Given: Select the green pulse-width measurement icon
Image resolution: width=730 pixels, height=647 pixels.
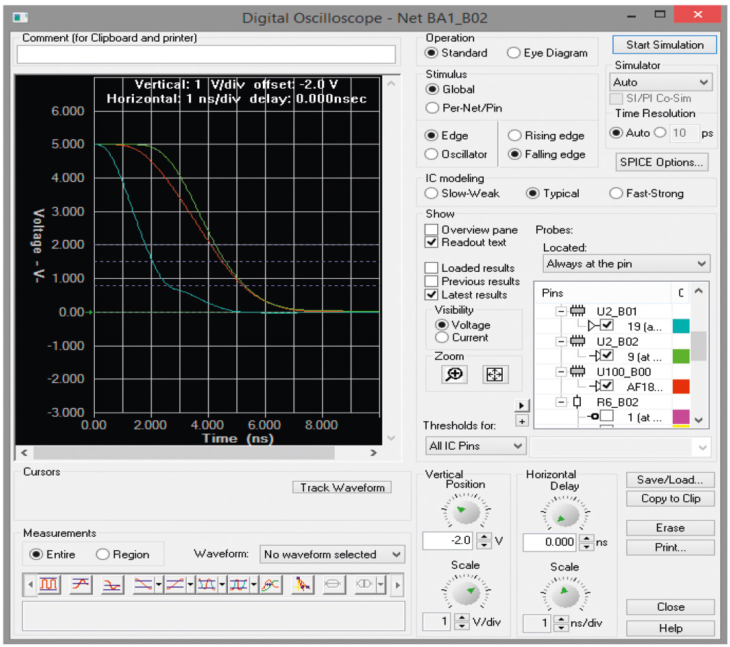Looking at the screenshot, I should 206,585.
